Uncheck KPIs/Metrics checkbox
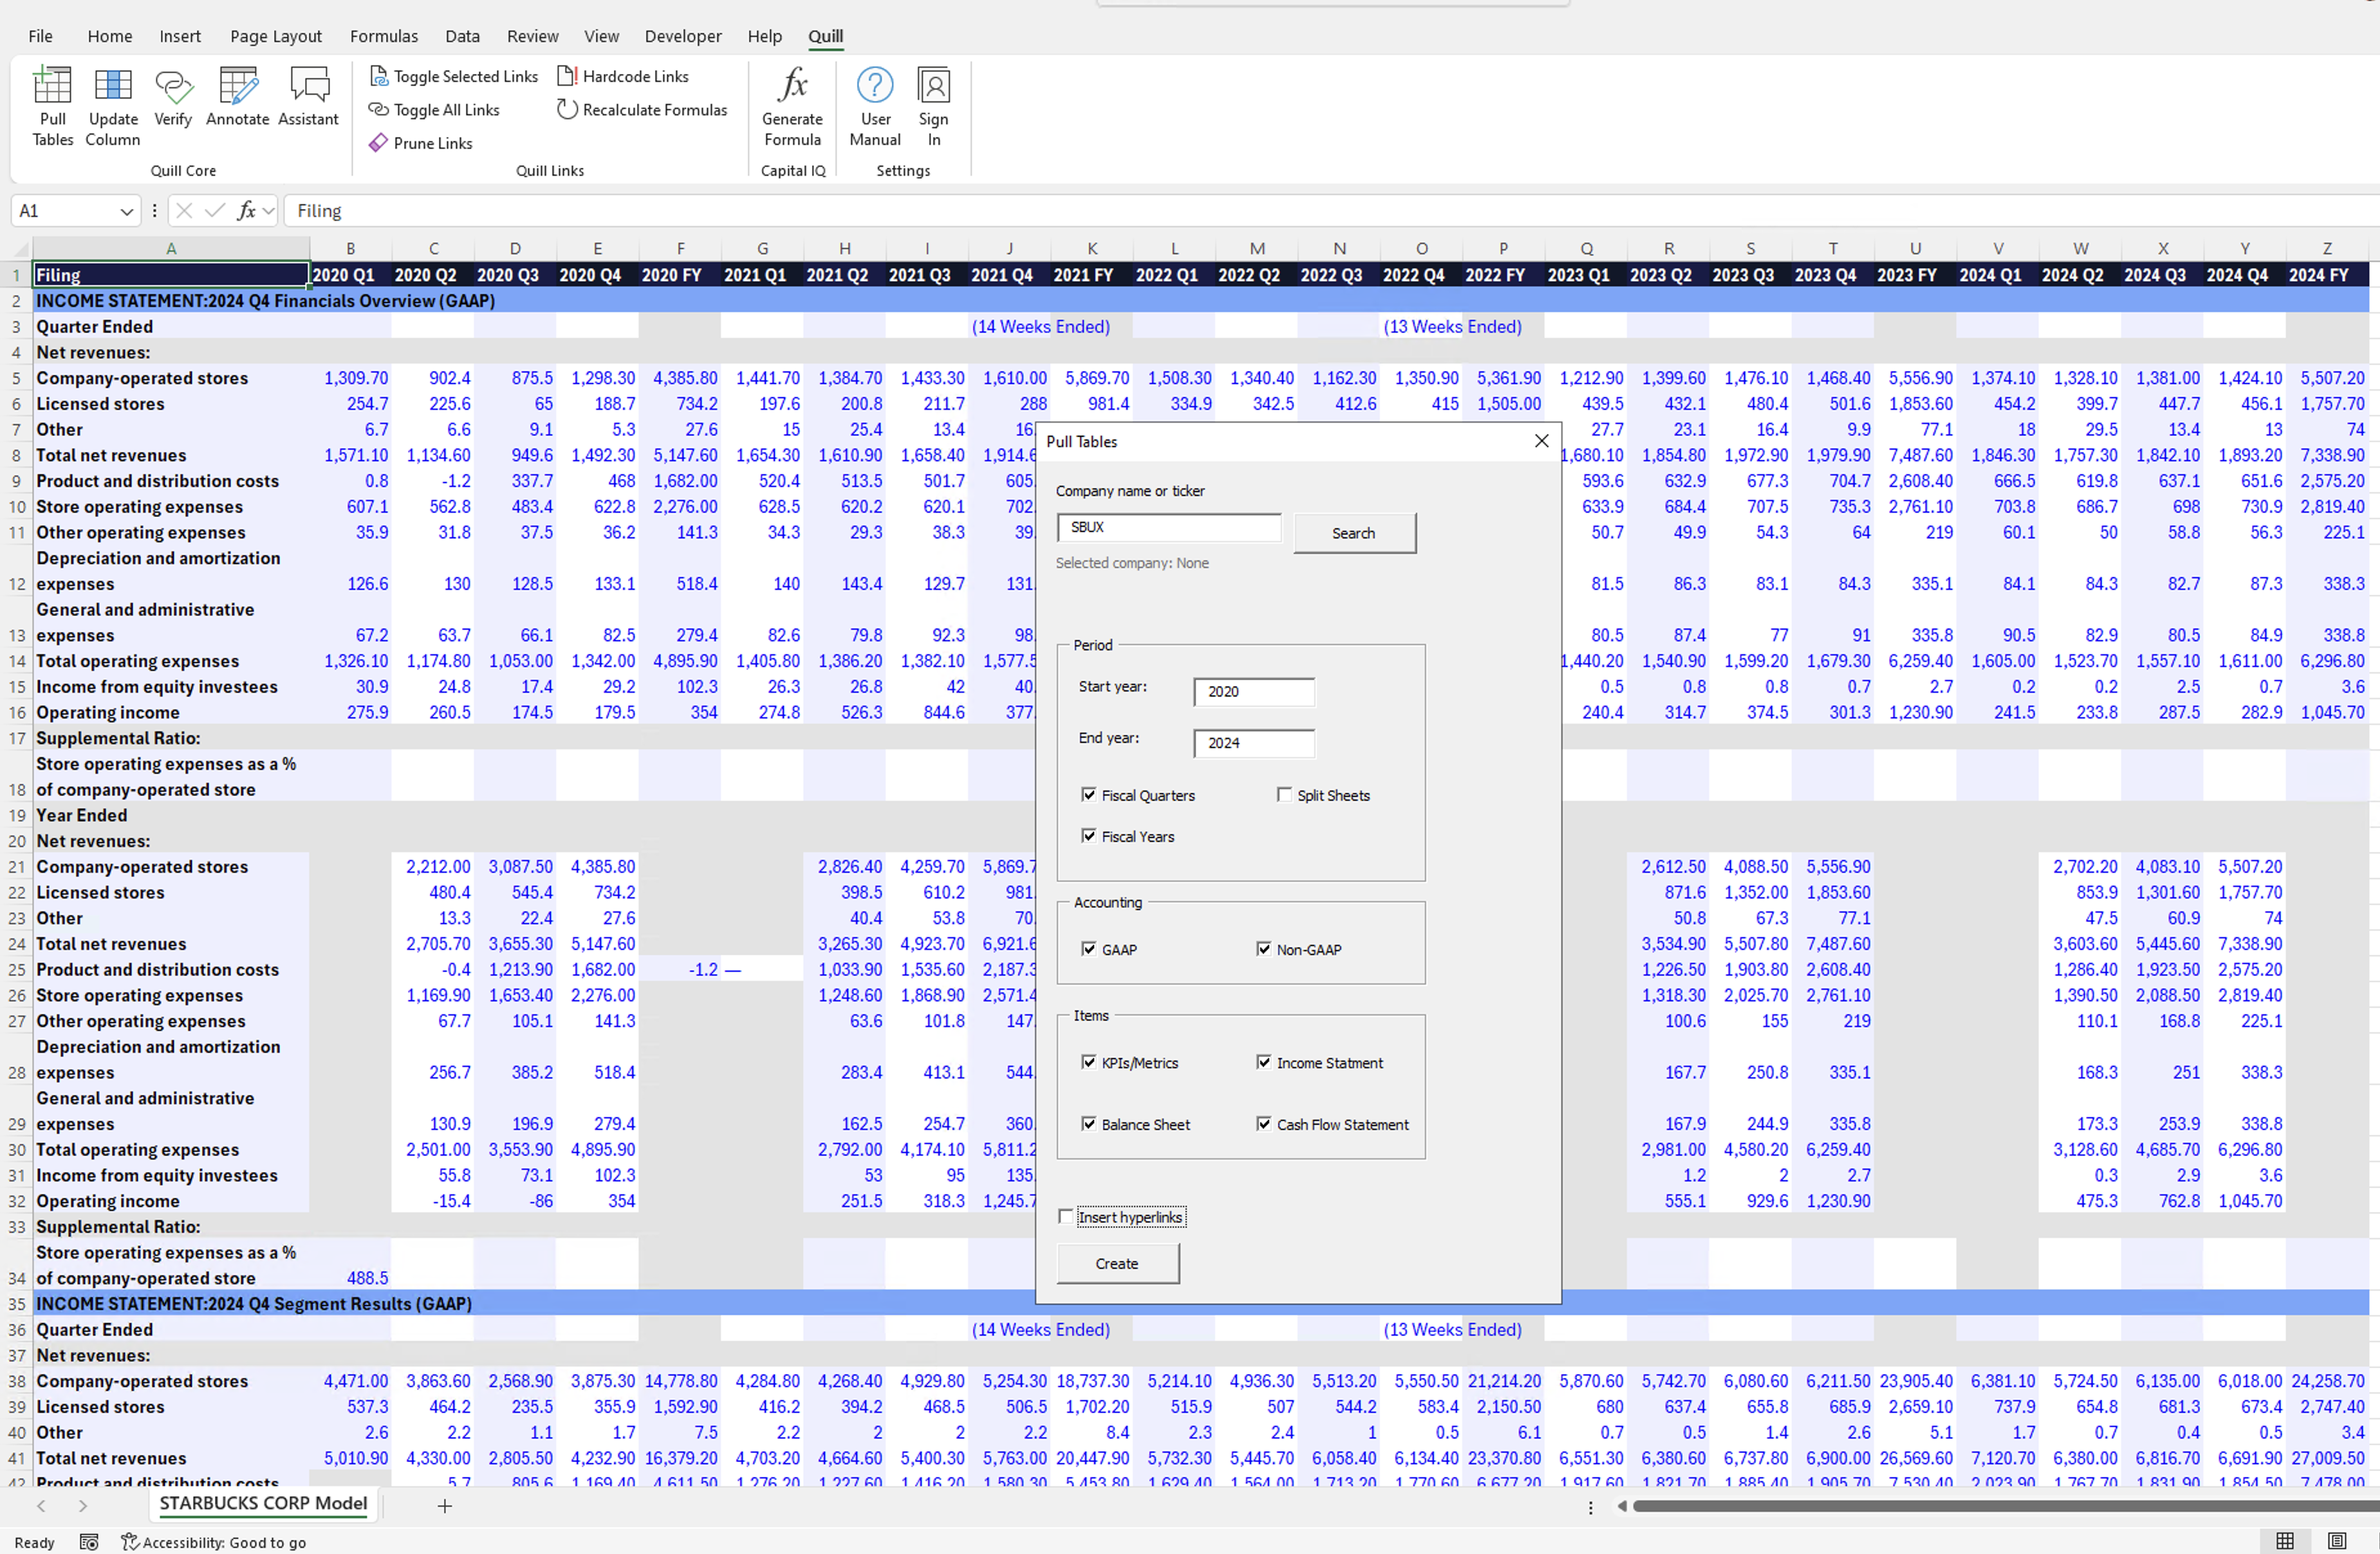2380x1554 pixels. pos(1088,1063)
